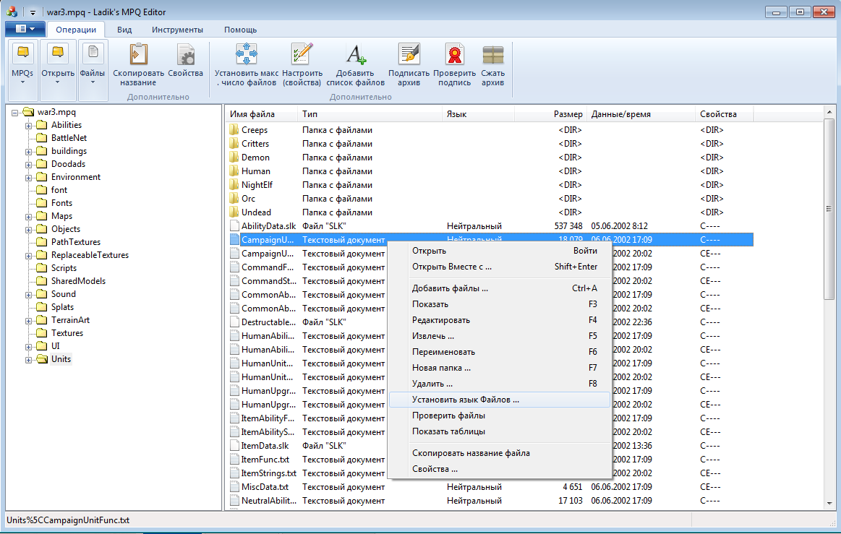
Task: Choose Свойства ... in context menu
Action: point(500,469)
